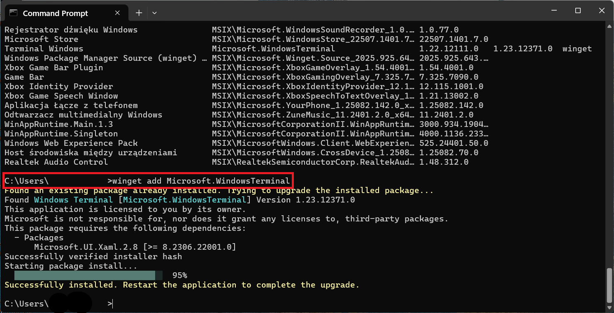The width and height of the screenshot is (614, 313).
Task: Click the empty prompt at the bottom
Action: (x=58, y=304)
